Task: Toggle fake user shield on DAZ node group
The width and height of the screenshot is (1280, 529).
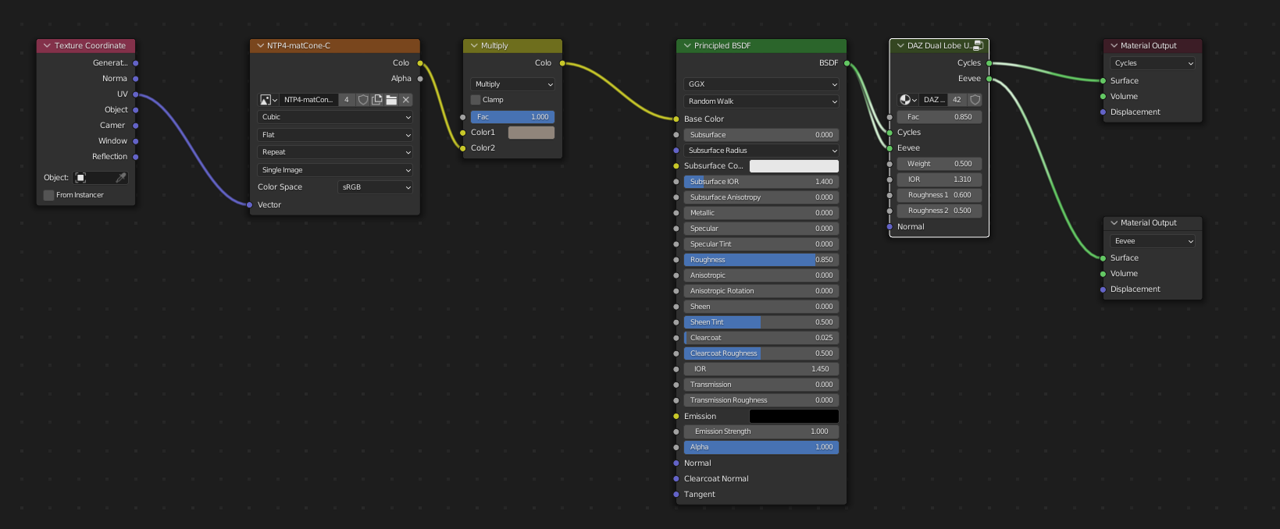Action: coord(975,100)
